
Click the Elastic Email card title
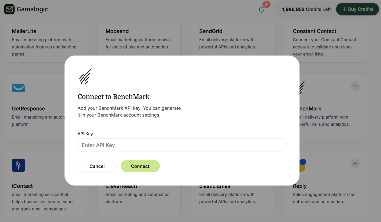[x=214, y=186]
